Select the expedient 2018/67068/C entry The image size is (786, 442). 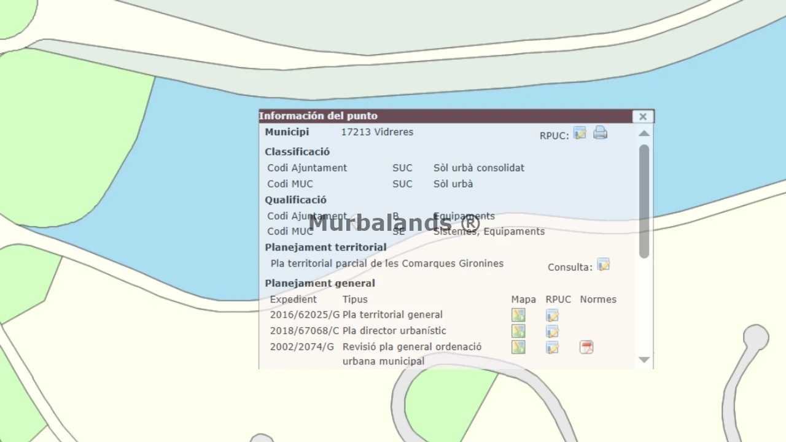pos(305,330)
